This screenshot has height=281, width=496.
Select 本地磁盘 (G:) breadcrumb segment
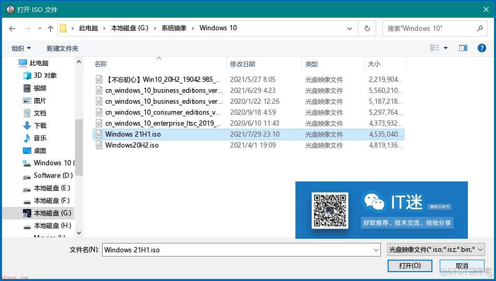130,28
